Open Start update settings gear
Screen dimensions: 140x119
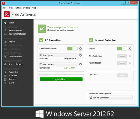tap(80, 64)
